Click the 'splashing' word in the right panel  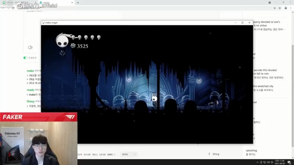[251, 150]
